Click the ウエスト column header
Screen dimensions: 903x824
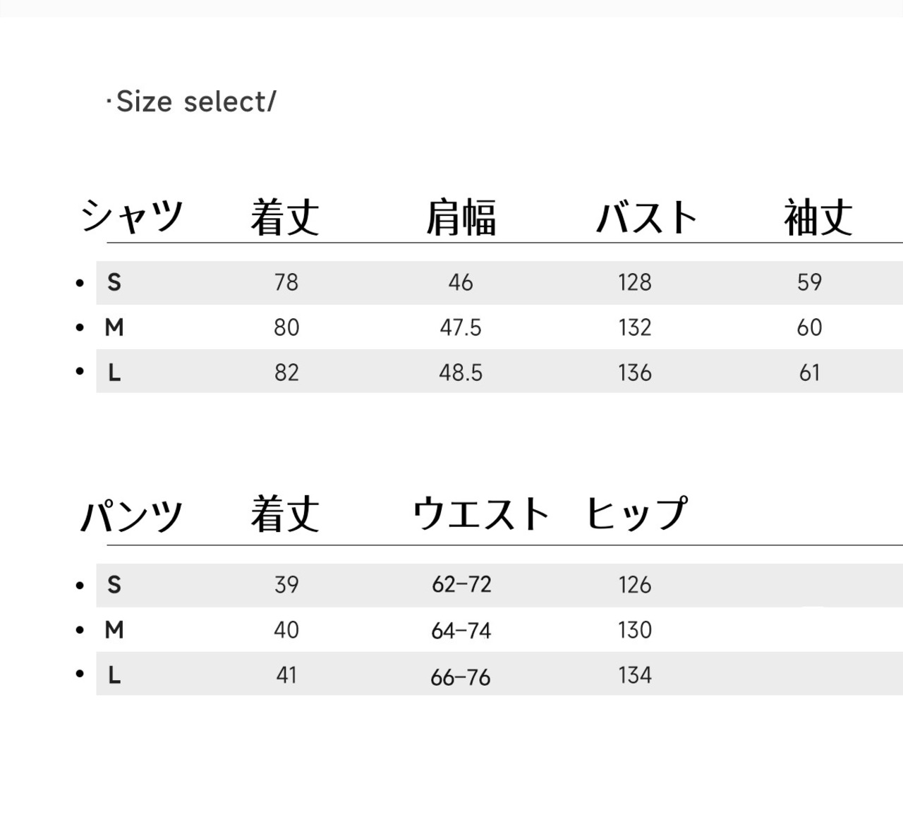coord(480,514)
